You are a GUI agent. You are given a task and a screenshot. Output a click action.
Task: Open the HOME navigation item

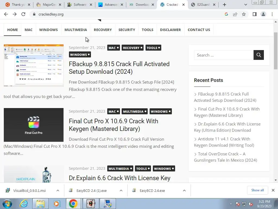(x=12, y=30)
